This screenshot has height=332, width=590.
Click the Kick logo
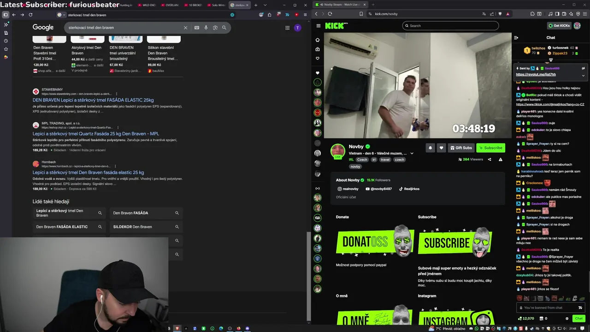tap(336, 26)
